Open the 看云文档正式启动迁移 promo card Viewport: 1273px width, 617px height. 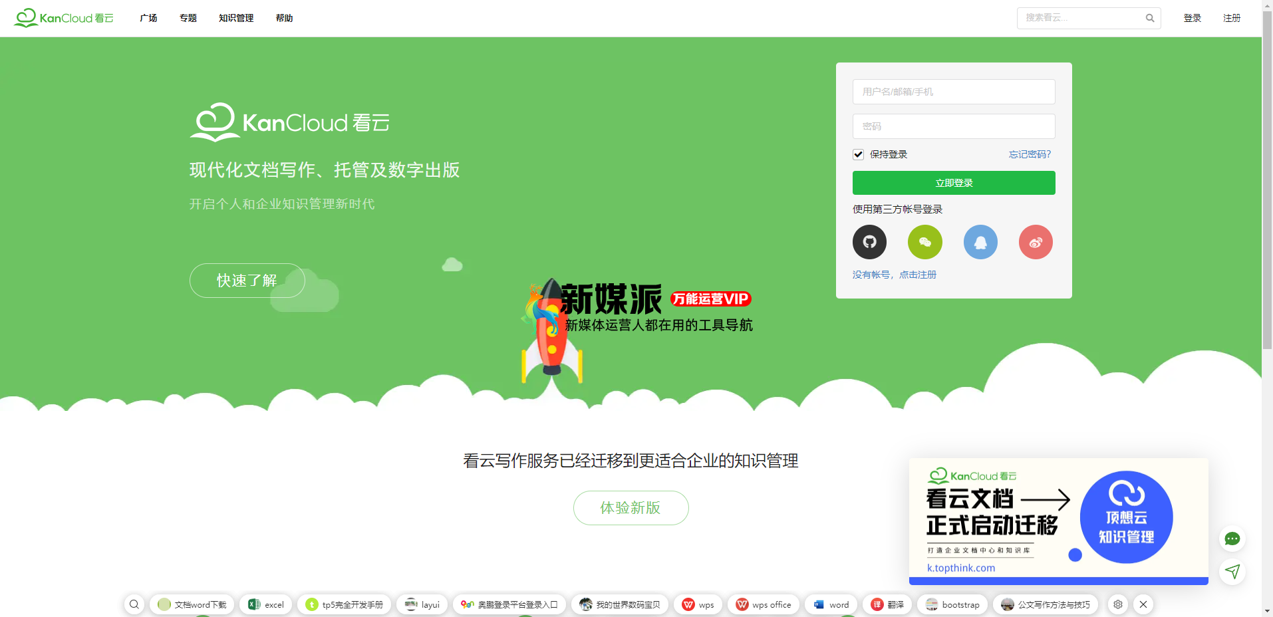click(x=1059, y=521)
